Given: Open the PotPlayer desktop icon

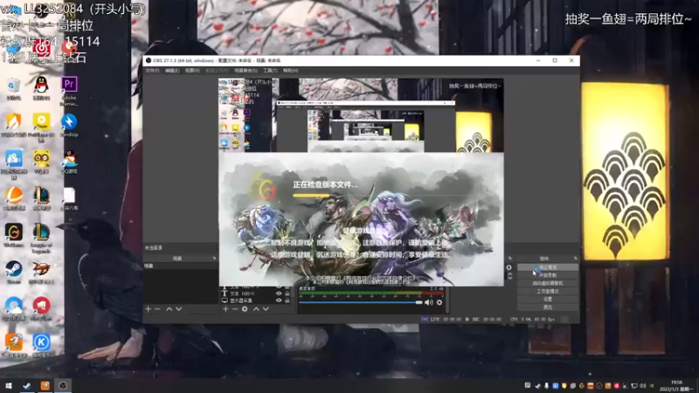Looking at the screenshot, I should tap(41, 127).
